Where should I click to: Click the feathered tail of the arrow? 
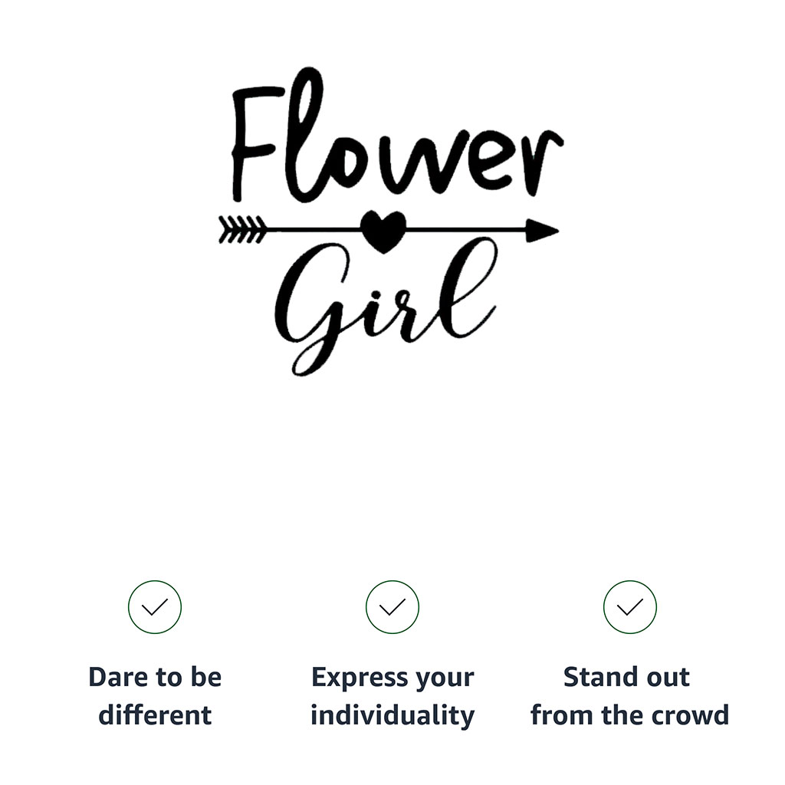242,230
